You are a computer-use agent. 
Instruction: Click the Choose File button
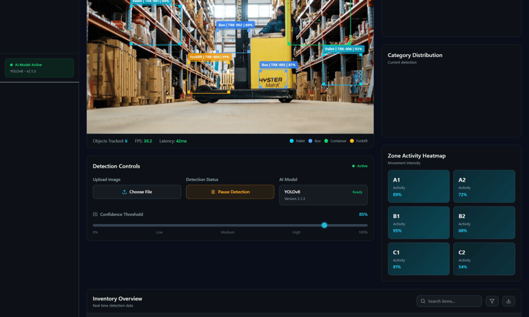coord(136,192)
